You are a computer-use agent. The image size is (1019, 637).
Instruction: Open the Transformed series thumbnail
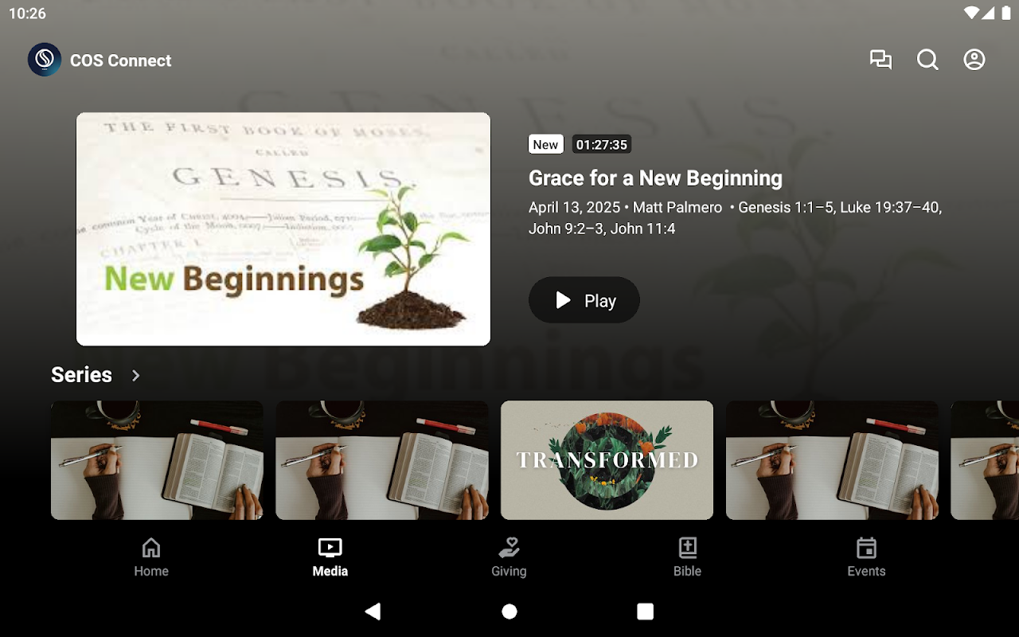coord(607,460)
